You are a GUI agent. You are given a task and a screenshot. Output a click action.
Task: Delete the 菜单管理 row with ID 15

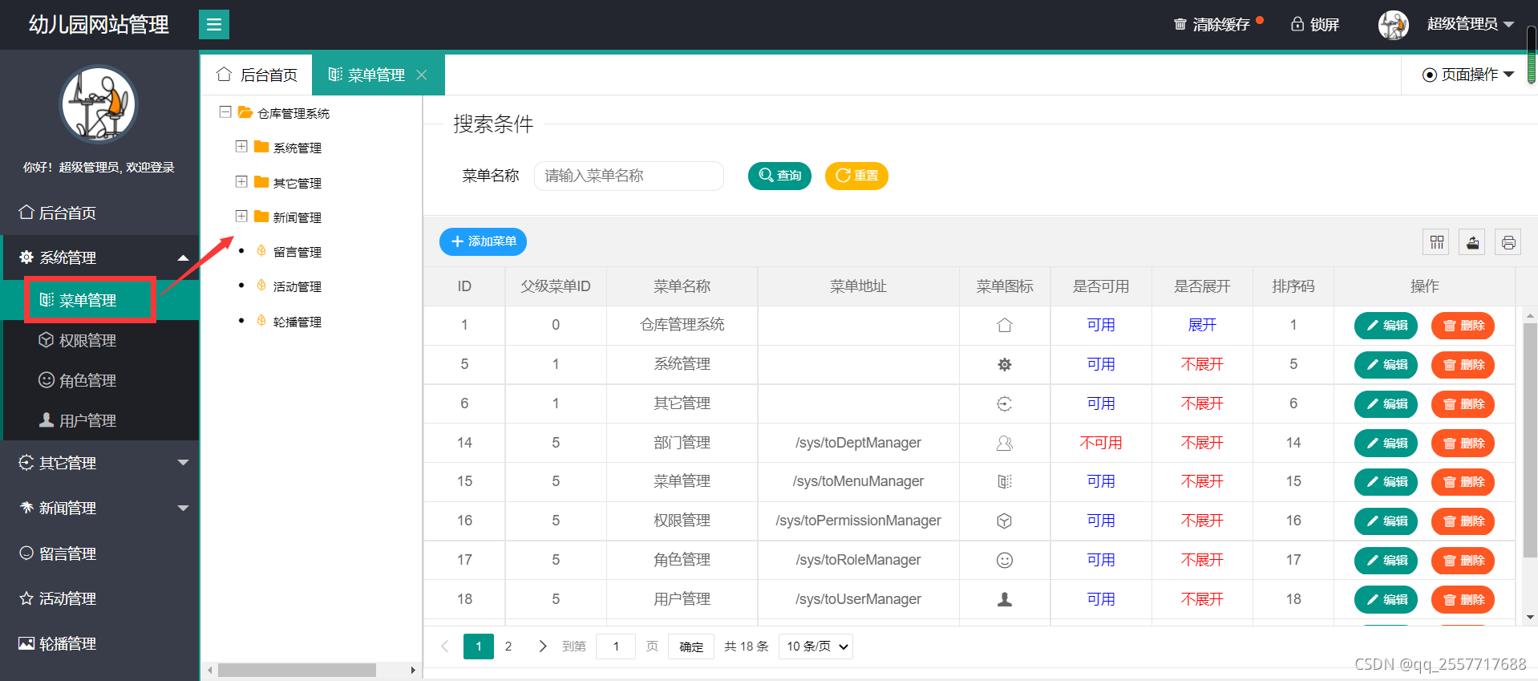pyautogui.click(x=1463, y=482)
